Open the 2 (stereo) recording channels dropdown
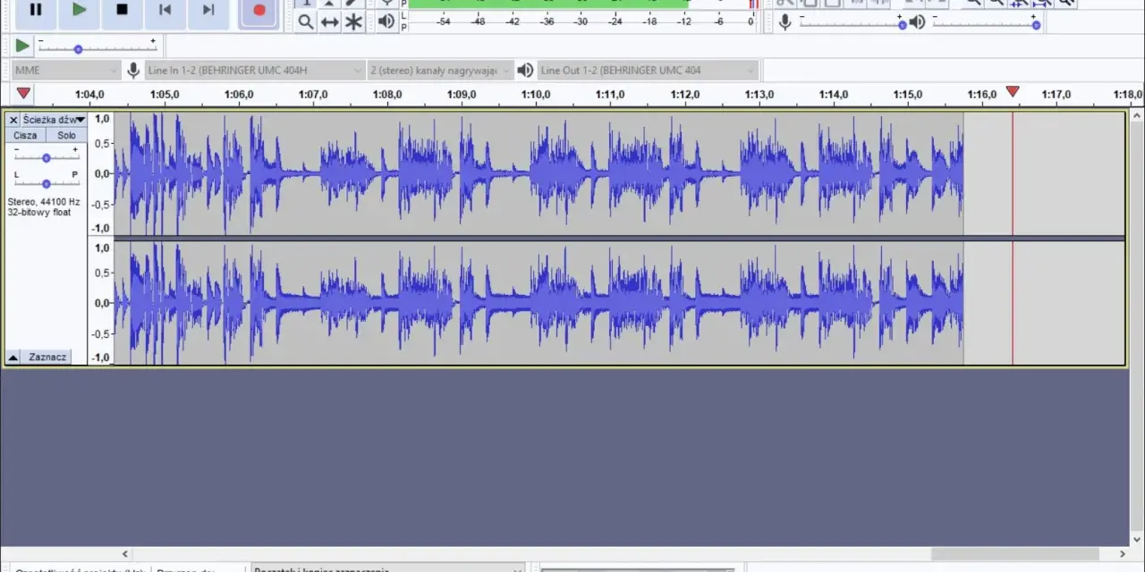The width and height of the screenshot is (1145, 572). [x=441, y=70]
